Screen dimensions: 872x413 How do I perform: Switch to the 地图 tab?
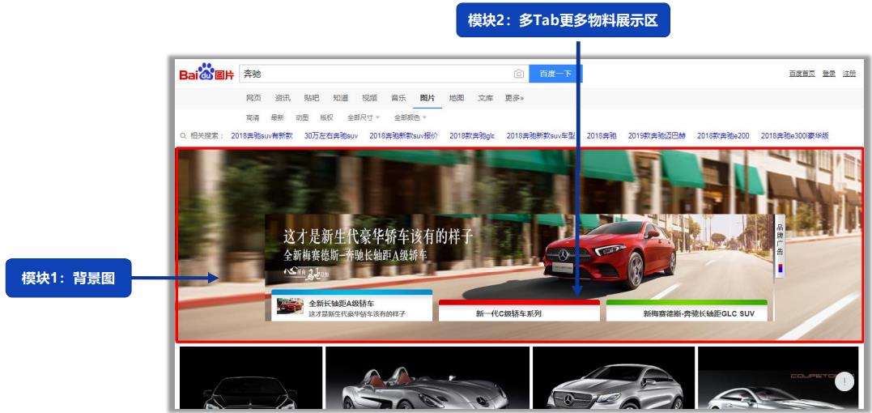coord(457,98)
